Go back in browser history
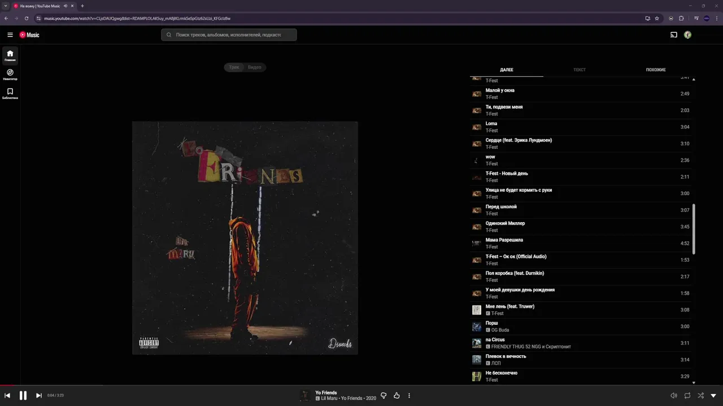The image size is (723, 406). click(x=6, y=18)
